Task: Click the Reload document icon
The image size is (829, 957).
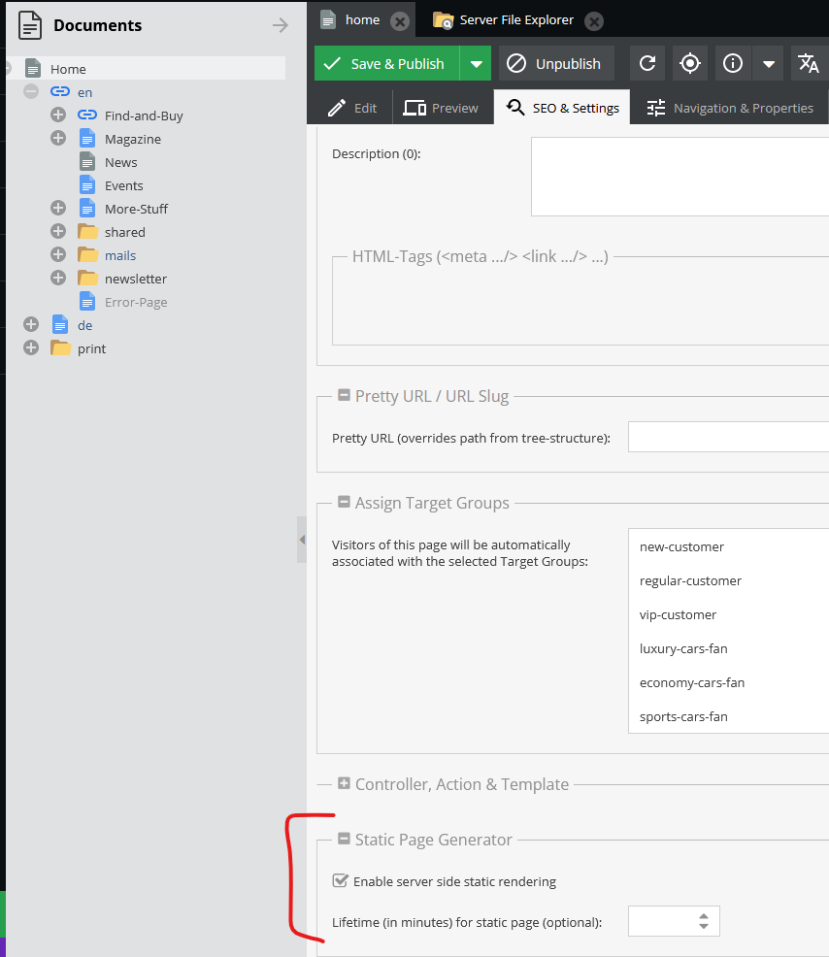Action: [647, 62]
